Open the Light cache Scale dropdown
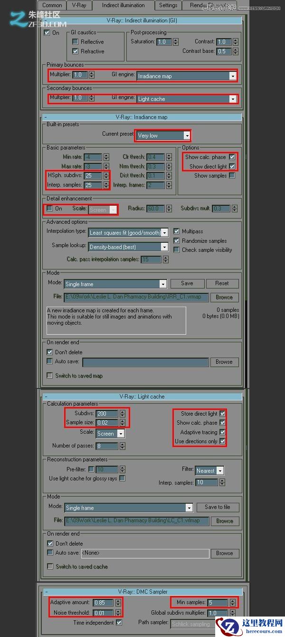Screen dimensions: 285x637 (110, 434)
